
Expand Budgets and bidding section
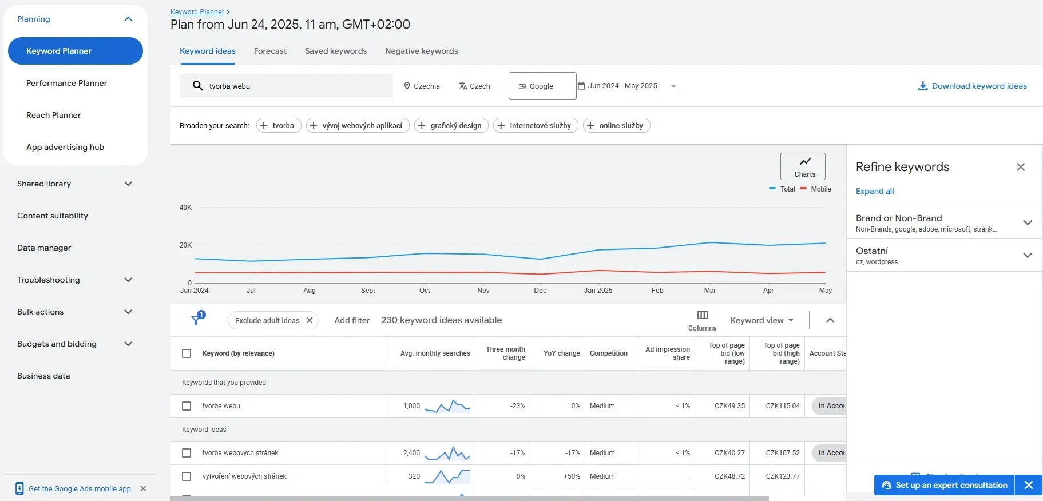point(128,344)
